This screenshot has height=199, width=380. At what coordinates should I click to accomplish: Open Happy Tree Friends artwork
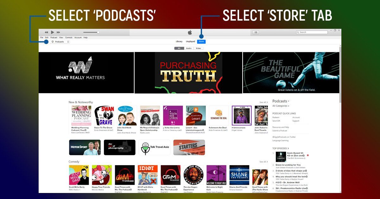click(102, 175)
